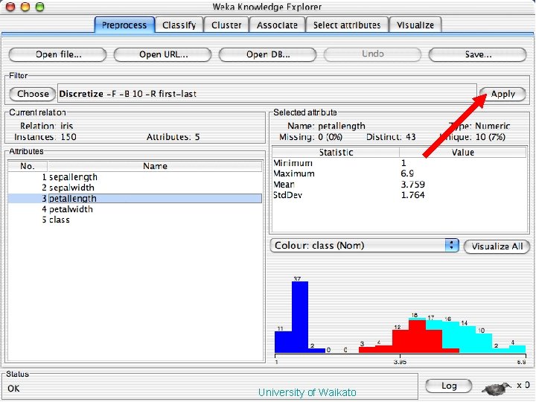Screen dimensions: 536x402
Task: Click the No. column header
Action: pos(28,166)
